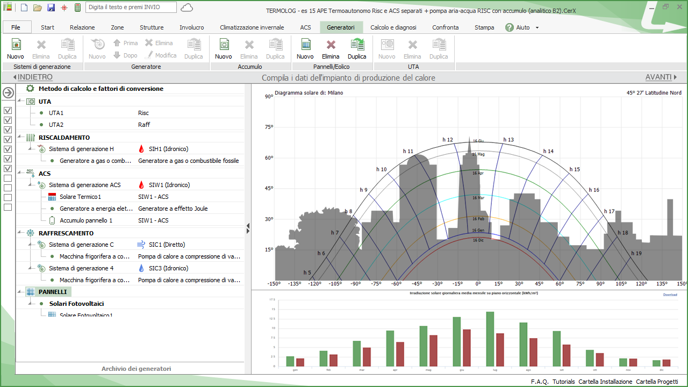
Task: Toggle the topmost checkbox in the left strip
Action: 8,111
